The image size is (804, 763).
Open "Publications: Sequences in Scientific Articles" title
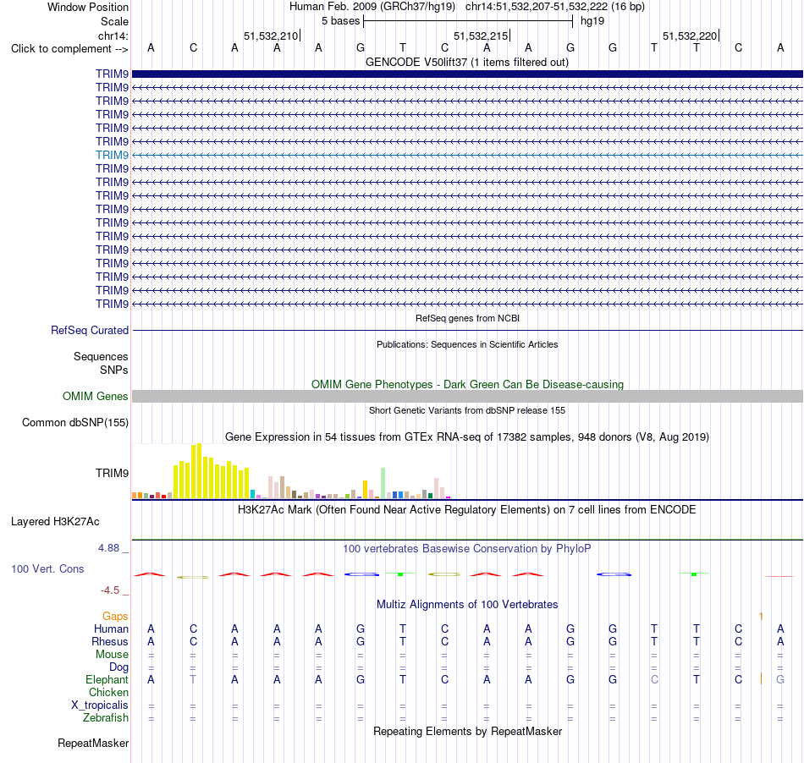point(467,344)
